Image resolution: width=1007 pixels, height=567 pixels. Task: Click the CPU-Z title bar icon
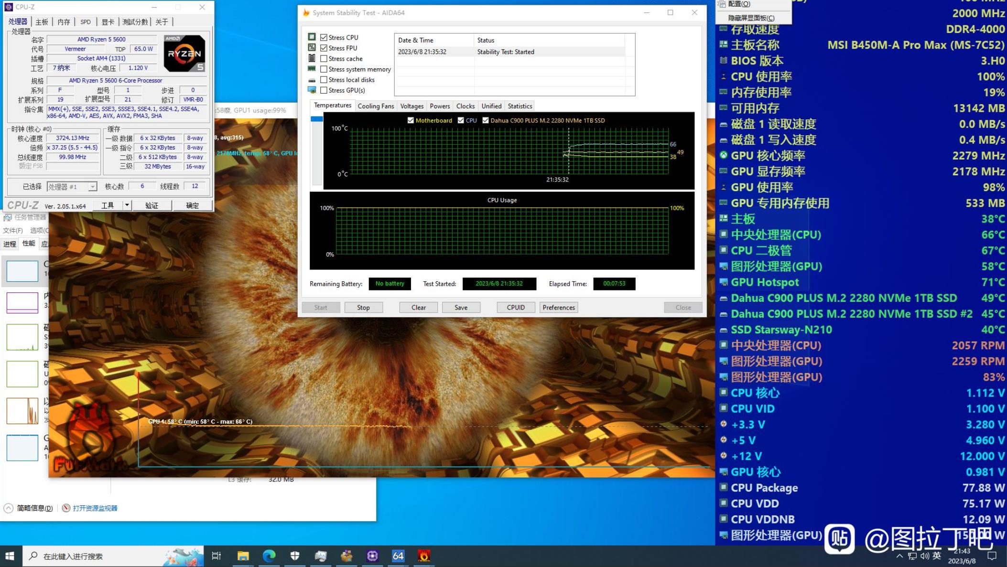point(8,7)
